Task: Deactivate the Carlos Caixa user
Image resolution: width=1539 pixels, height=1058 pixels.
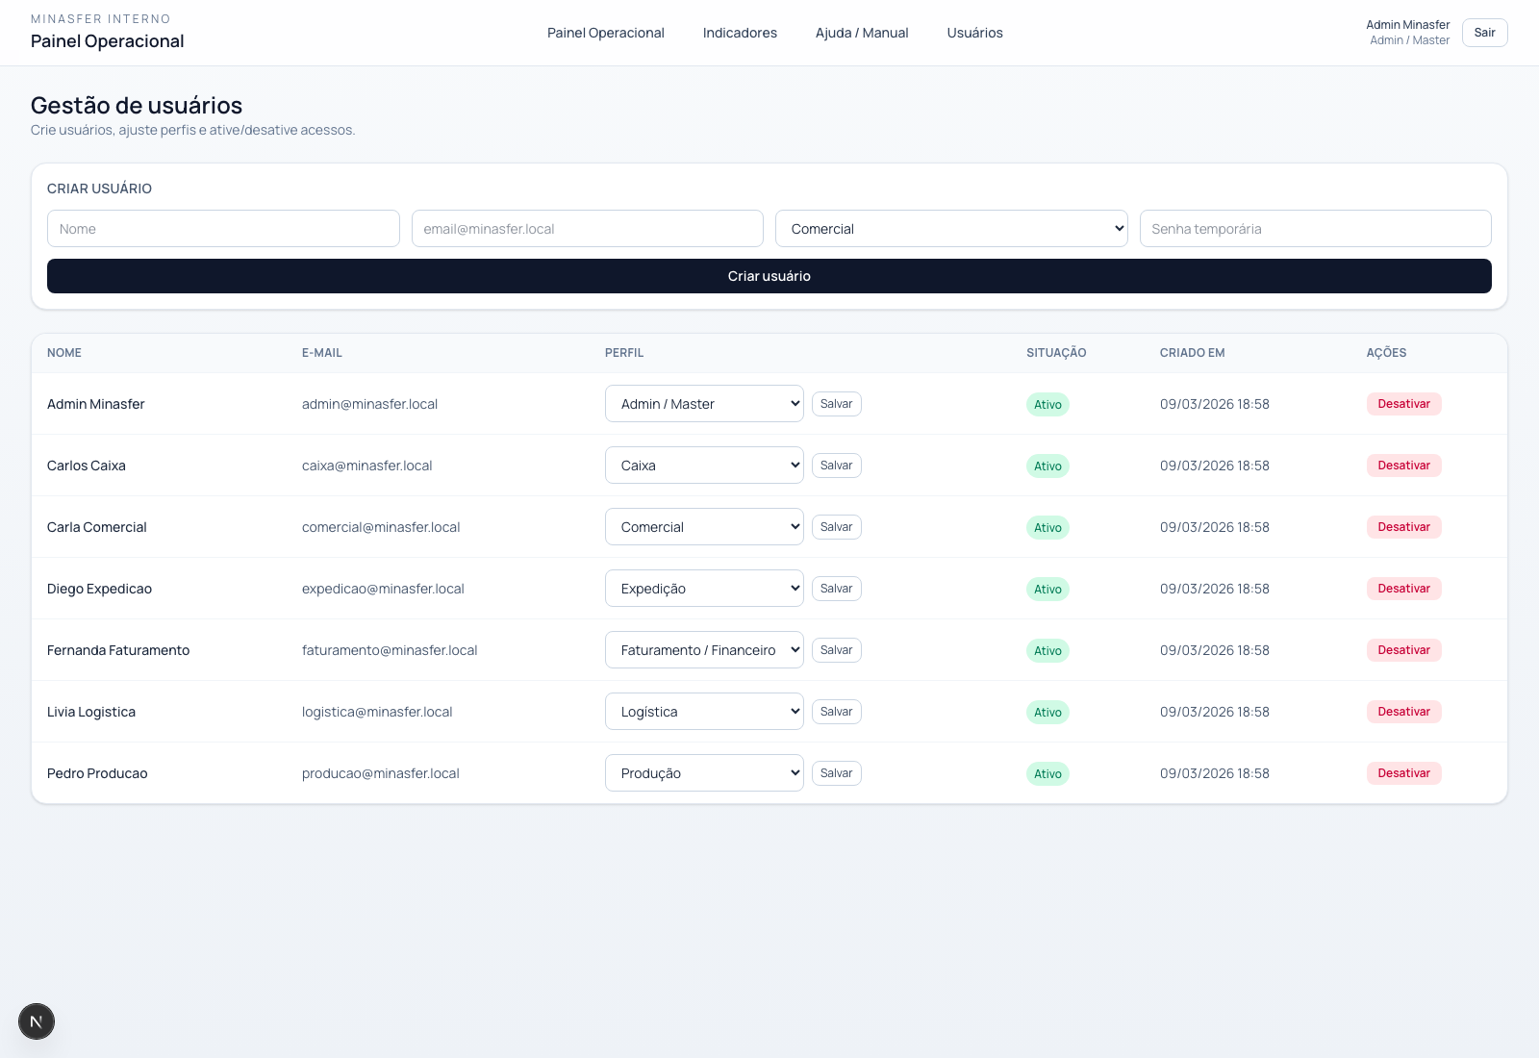Action: (1403, 466)
